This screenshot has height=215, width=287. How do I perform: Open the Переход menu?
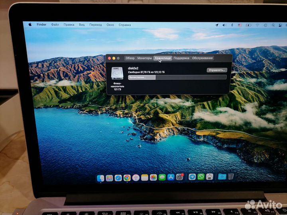96,25
